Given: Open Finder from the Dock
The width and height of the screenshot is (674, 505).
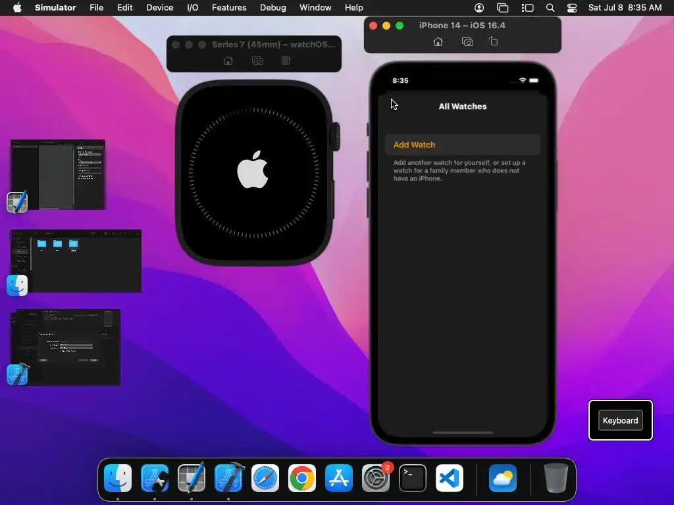Looking at the screenshot, I should click(x=118, y=477).
